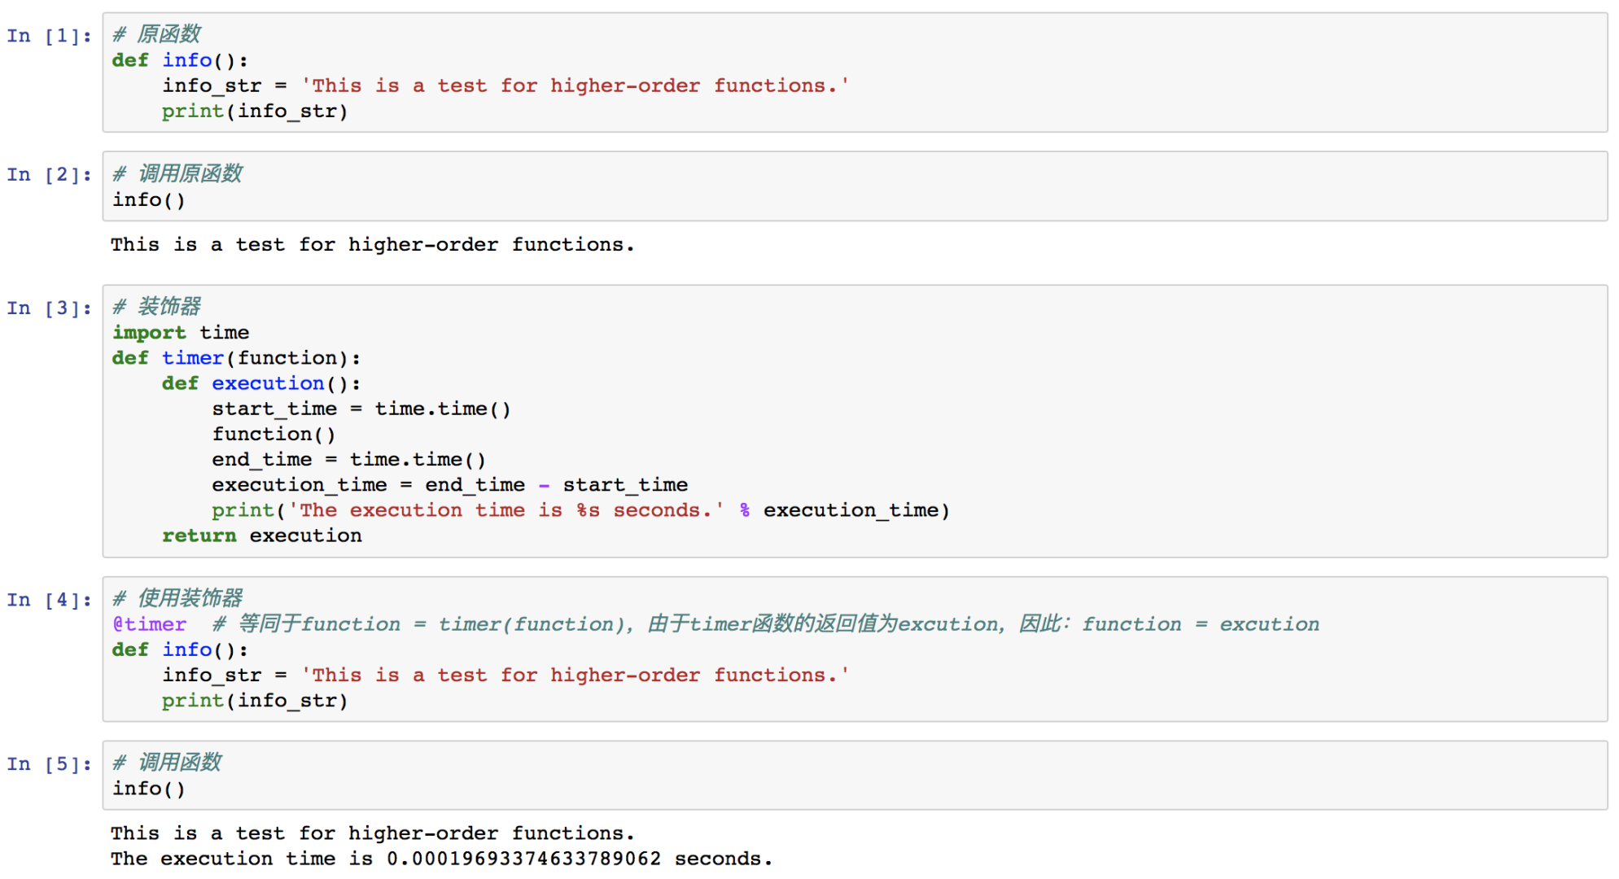1619x879 pixels.
Task: Select the In [3] cell prompt
Action: [49, 308]
